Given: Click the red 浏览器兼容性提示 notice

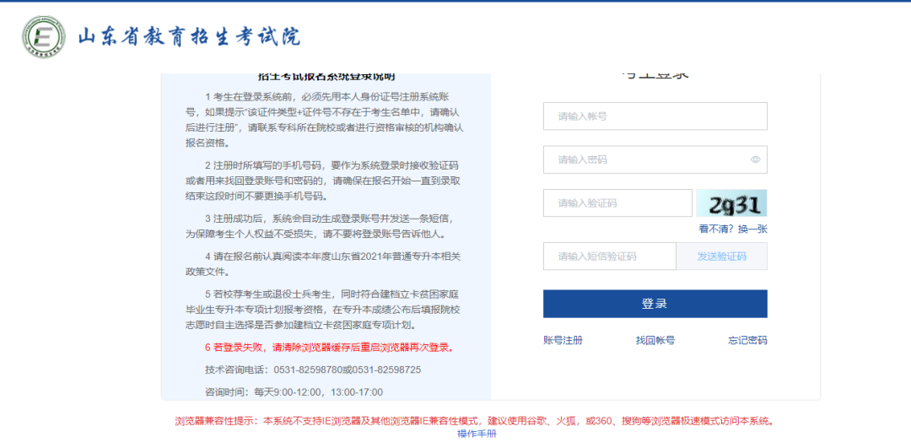Looking at the screenshot, I should tap(474, 420).
